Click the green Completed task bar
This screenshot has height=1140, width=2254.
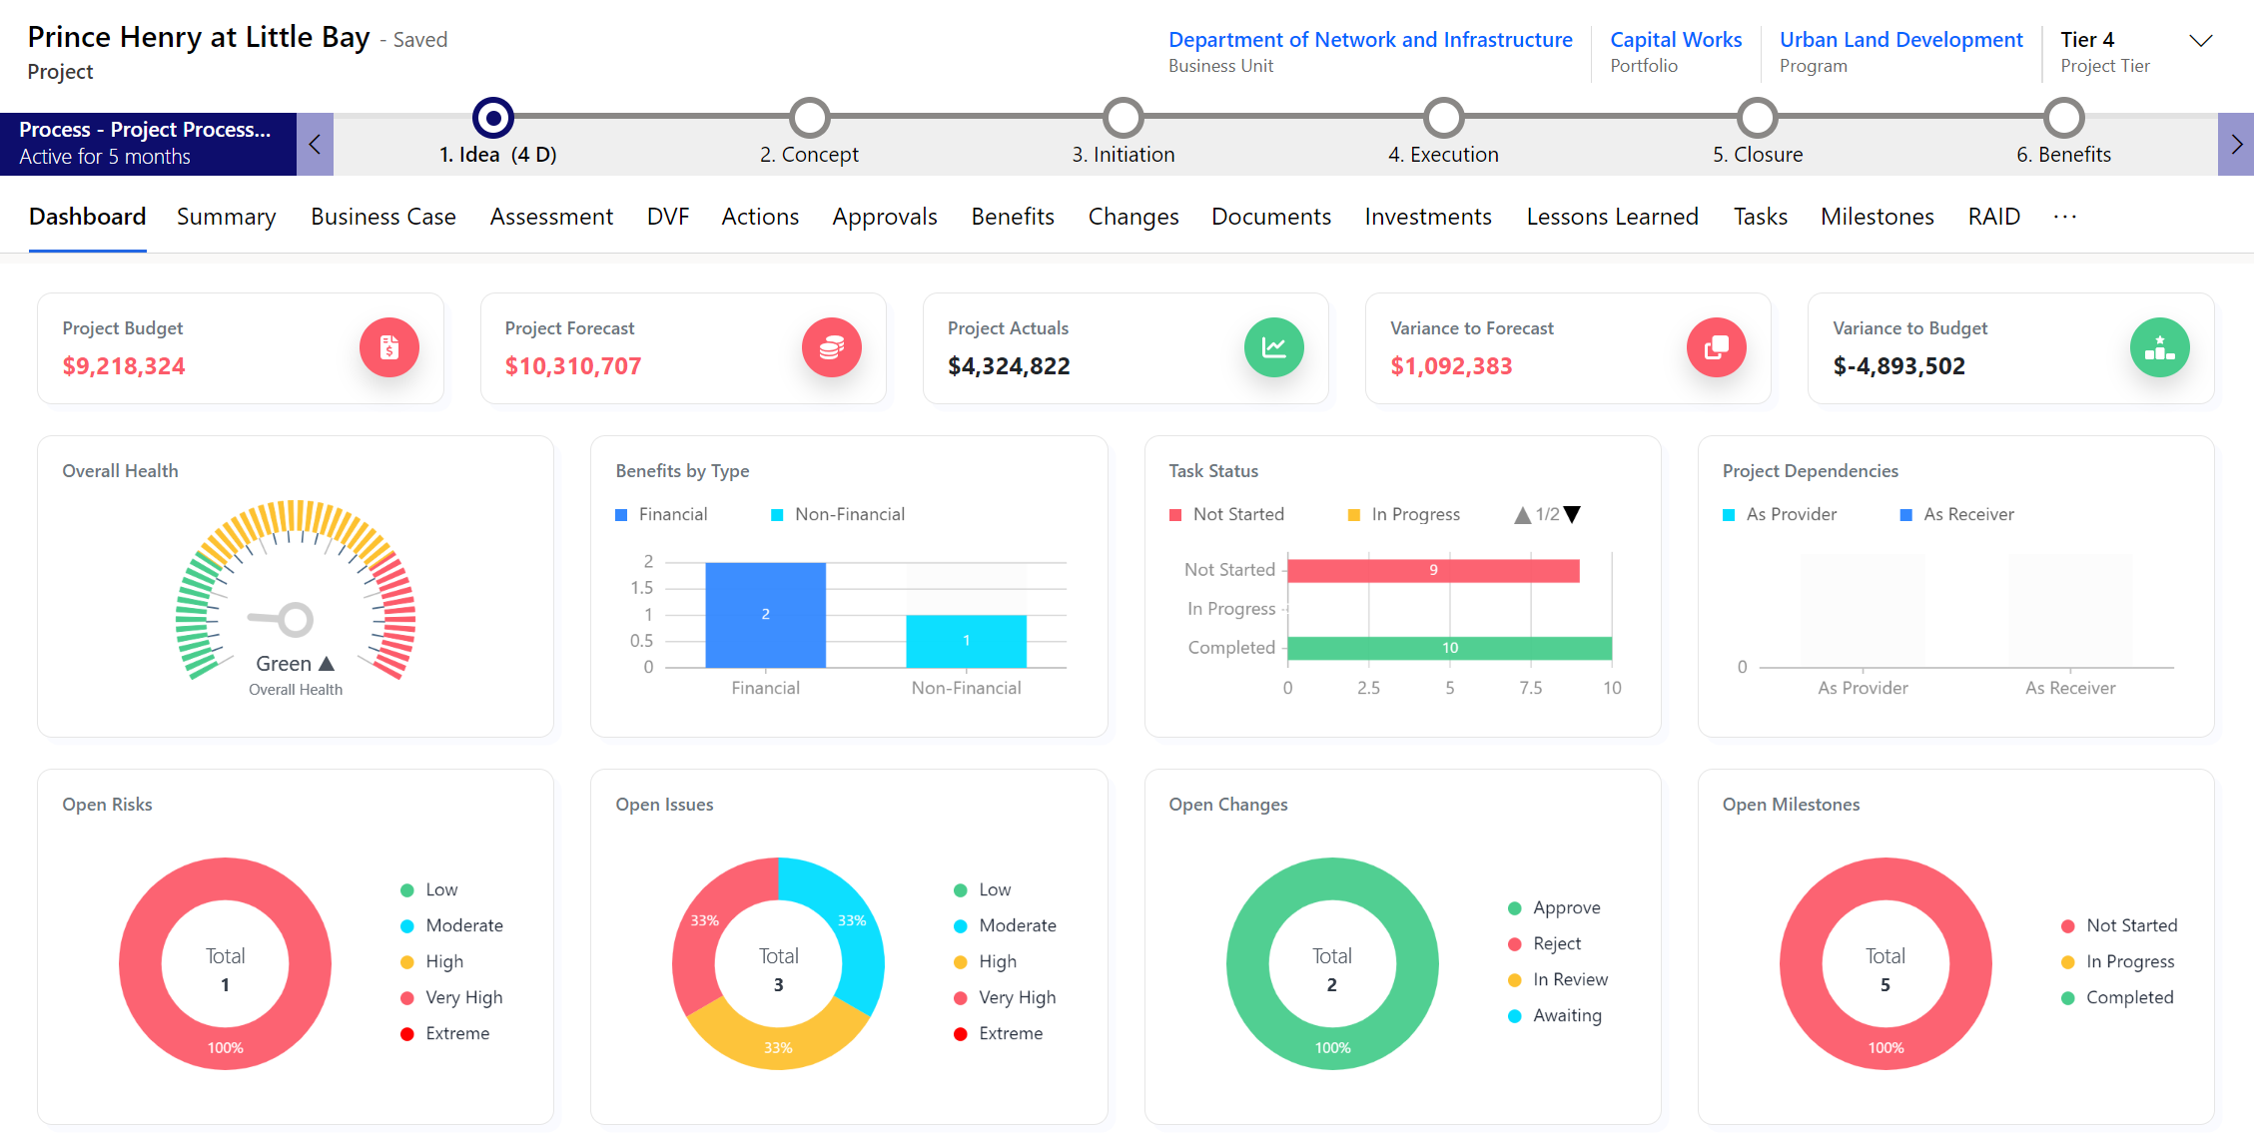pos(1449,648)
